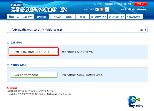Open the 電子交付サービス tab

(98, 17)
